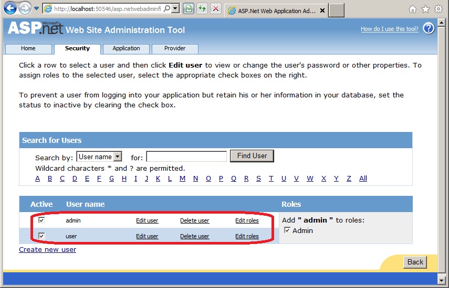Filter users by letter W

310,179
